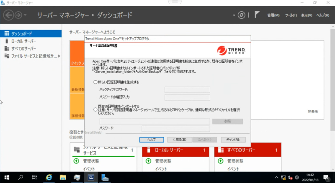The image size is (335, 183).
Task: Open the dropdown arrow beside refresh
Action: coord(234,15)
